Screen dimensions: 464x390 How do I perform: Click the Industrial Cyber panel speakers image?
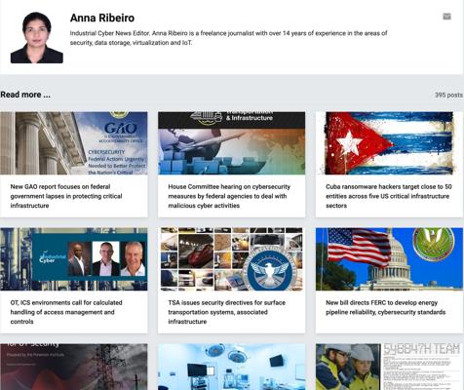click(74, 259)
